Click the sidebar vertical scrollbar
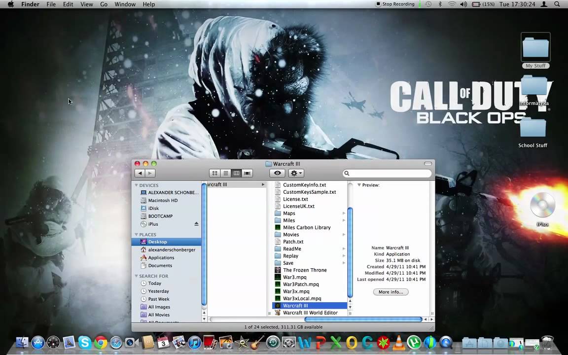Screen dimensions: 568x355 click(204, 245)
